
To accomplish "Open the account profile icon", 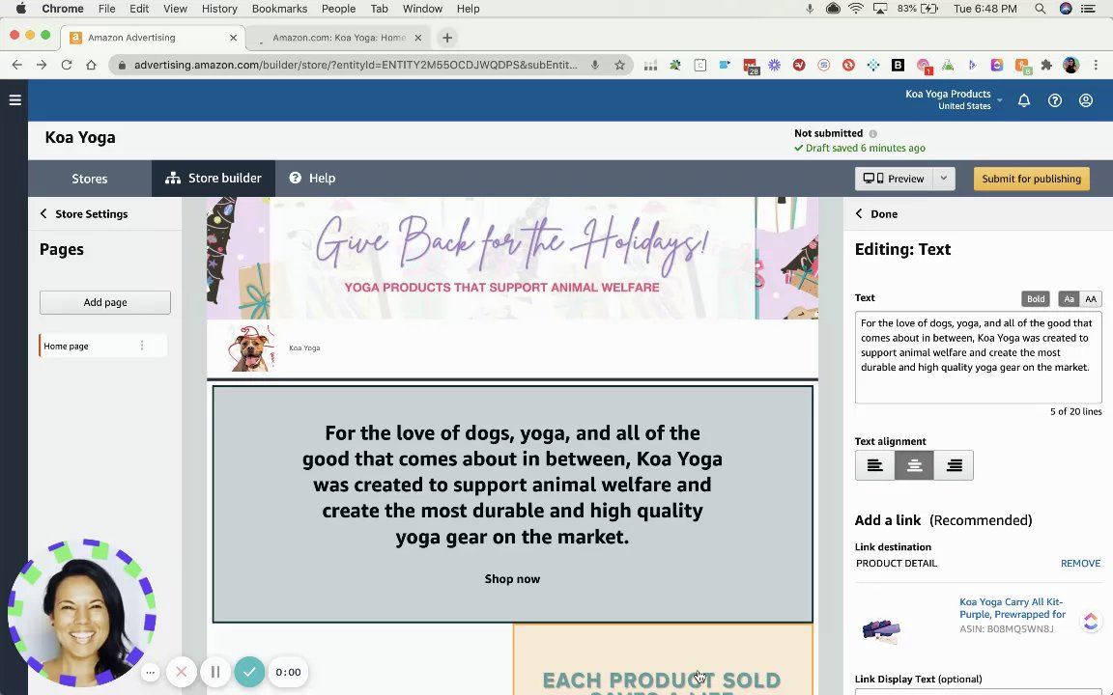I will tap(1085, 100).
